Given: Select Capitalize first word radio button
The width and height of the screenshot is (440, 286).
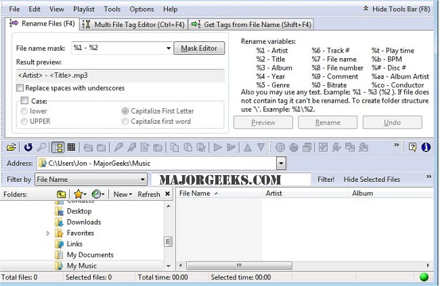Looking at the screenshot, I should (x=125, y=122).
